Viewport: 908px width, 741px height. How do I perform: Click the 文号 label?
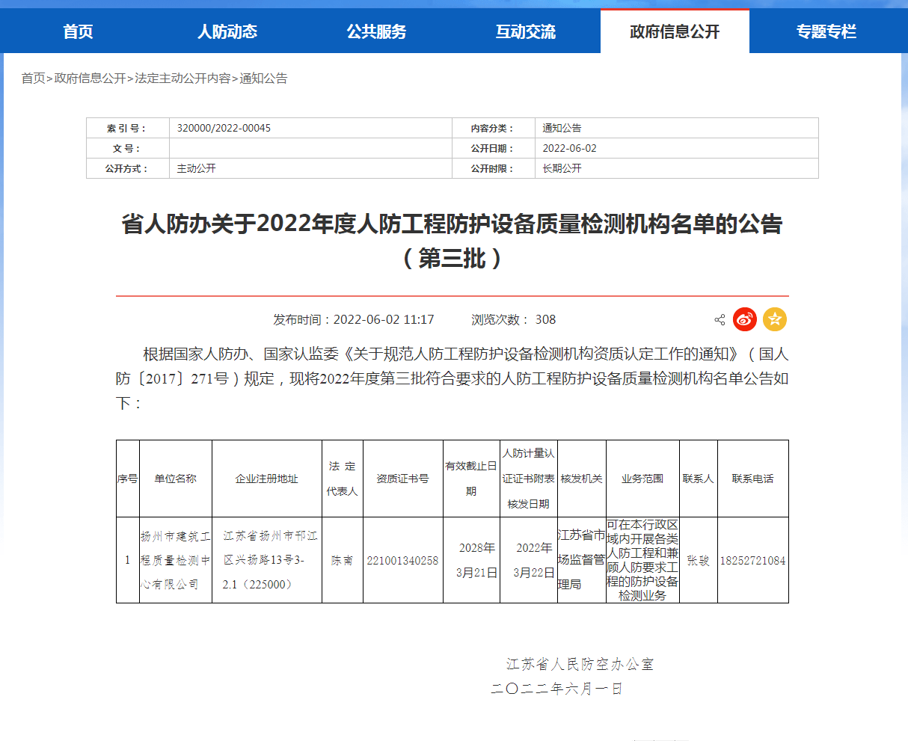point(126,148)
